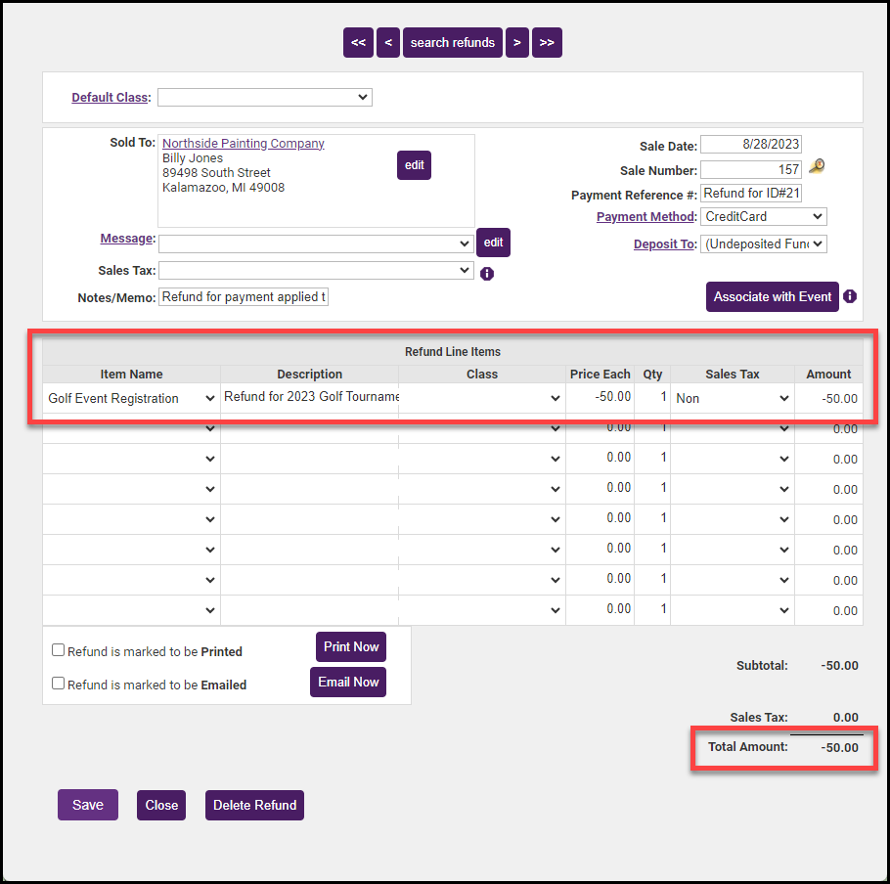The width and height of the screenshot is (890, 884).
Task: Save the refund
Action: pos(87,805)
